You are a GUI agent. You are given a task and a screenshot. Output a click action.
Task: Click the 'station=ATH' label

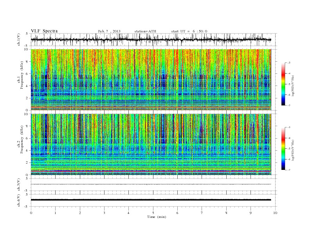pyautogui.click(x=145, y=31)
